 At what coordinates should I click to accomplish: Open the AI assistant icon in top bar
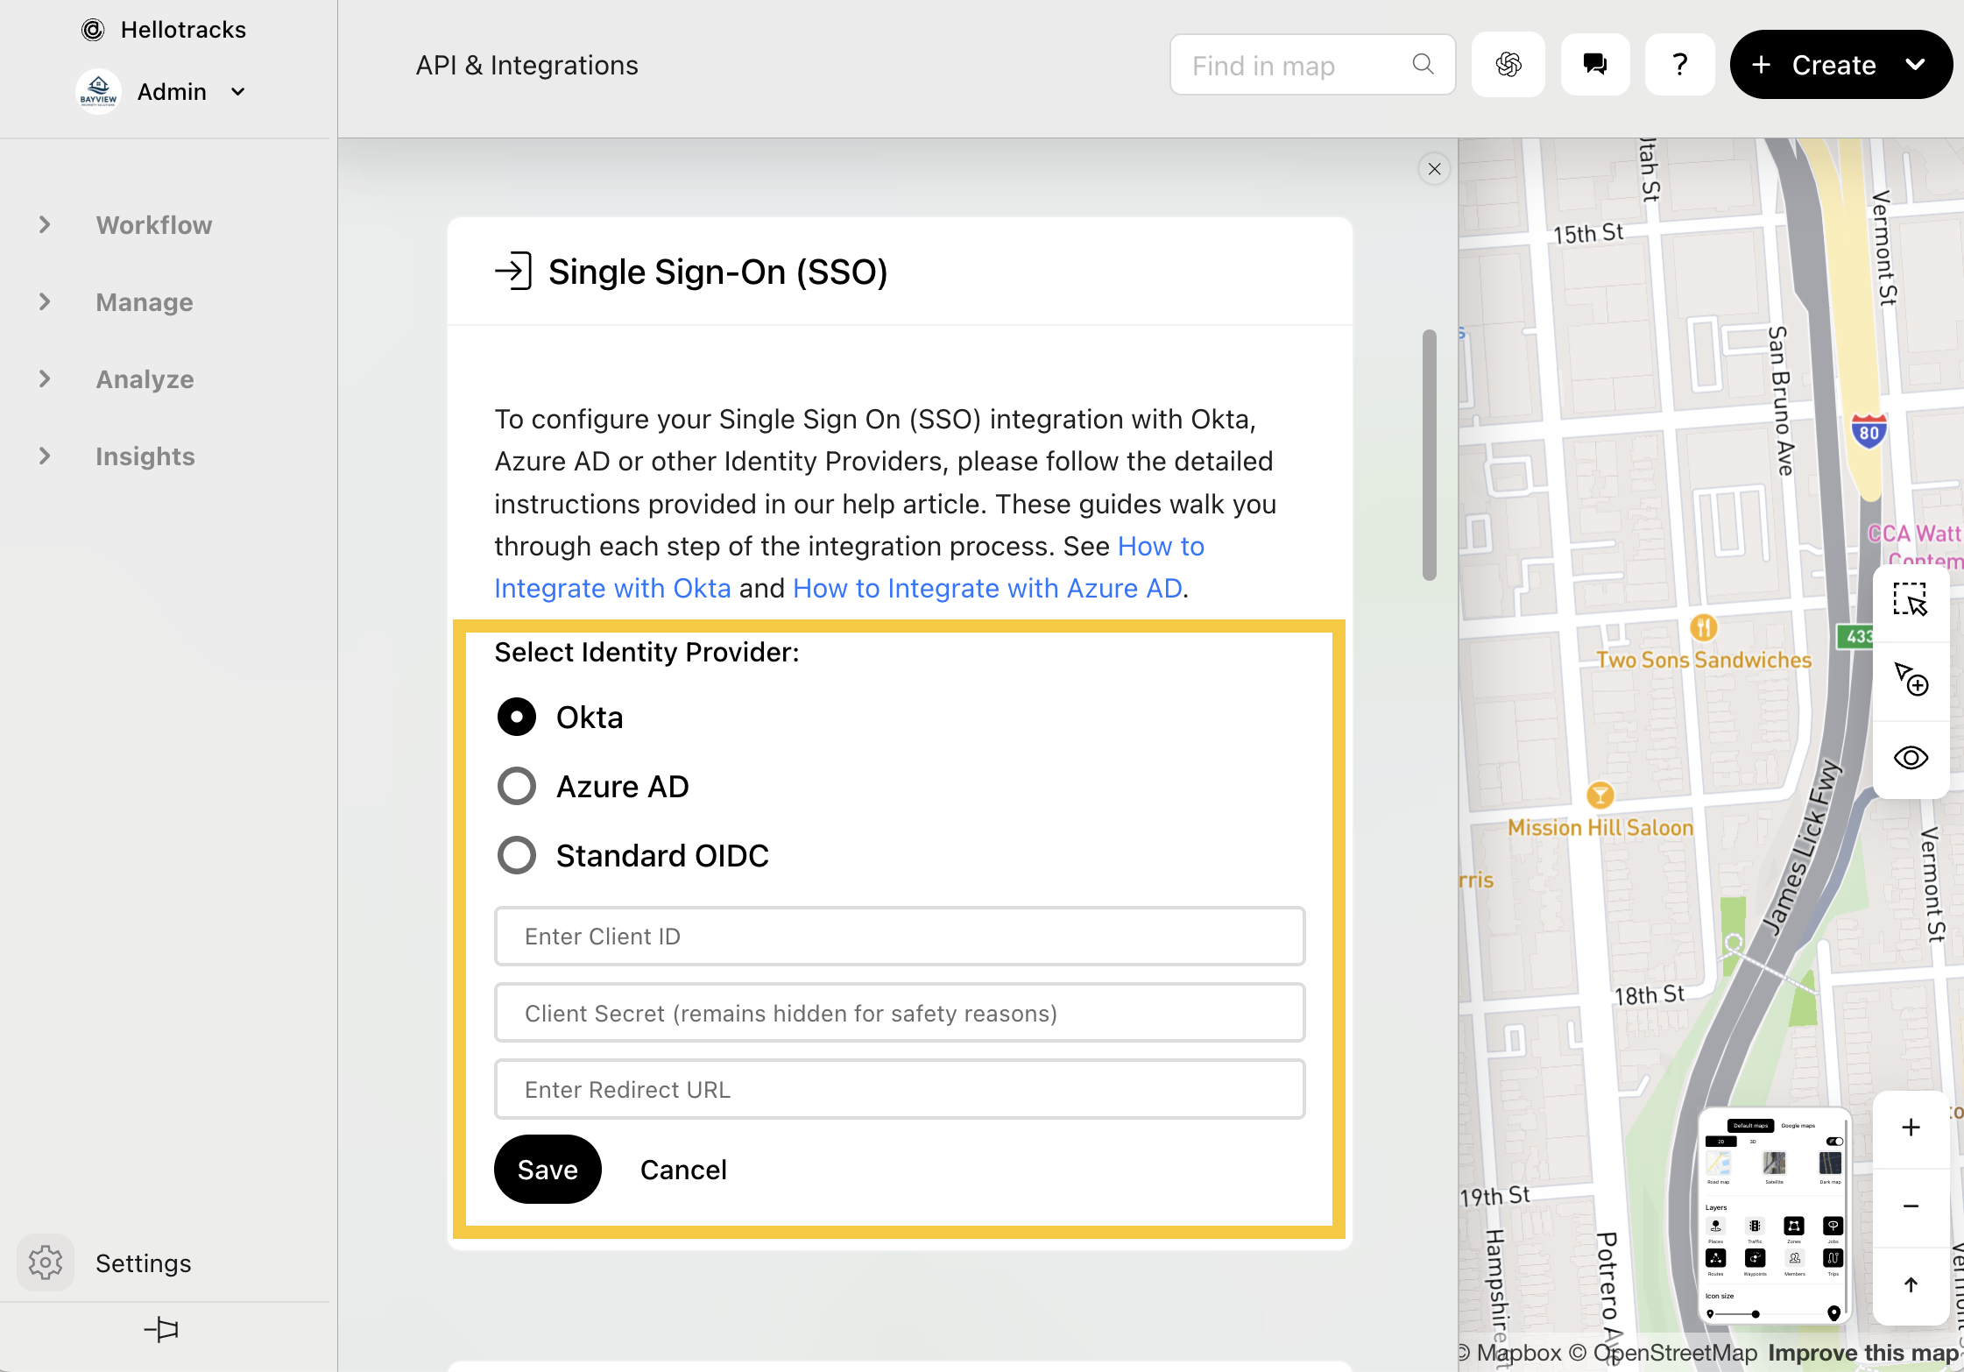(1508, 65)
